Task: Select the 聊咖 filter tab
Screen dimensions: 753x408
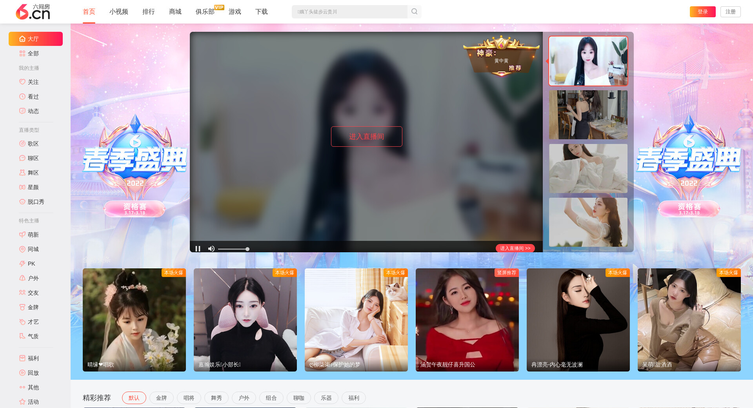Action: (x=299, y=398)
